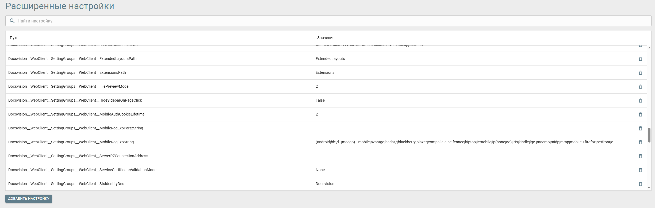Open the long MobileRegExpString value
The height and width of the screenshot is (208, 655).
pos(465,142)
